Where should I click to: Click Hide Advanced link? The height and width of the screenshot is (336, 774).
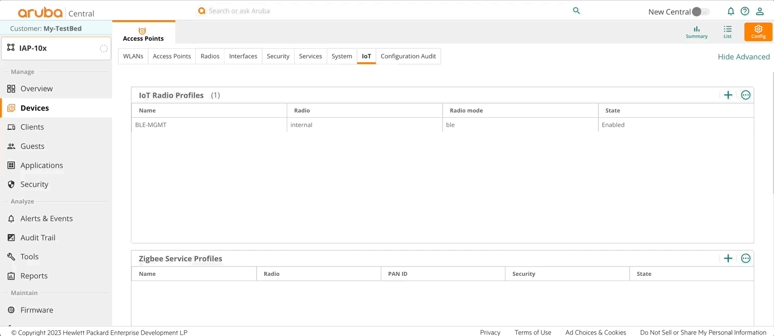744,57
